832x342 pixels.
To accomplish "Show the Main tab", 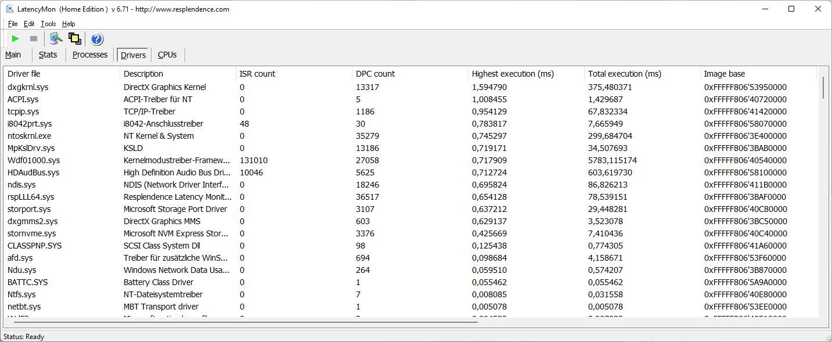I will pos(13,55).
